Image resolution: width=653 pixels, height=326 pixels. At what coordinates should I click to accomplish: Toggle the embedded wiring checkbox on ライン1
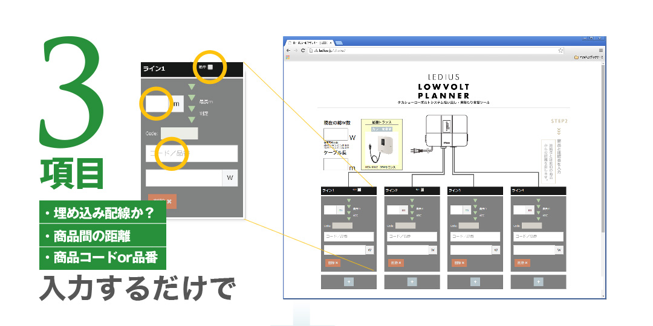359,190
